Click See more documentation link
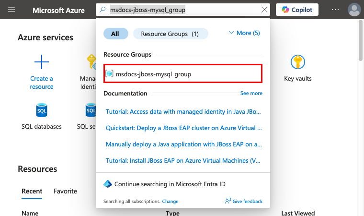 pyautogui.click(x=251, y=93)
